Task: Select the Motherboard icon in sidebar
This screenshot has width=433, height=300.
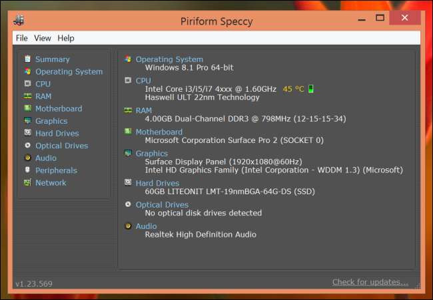Action: point(27,108)
